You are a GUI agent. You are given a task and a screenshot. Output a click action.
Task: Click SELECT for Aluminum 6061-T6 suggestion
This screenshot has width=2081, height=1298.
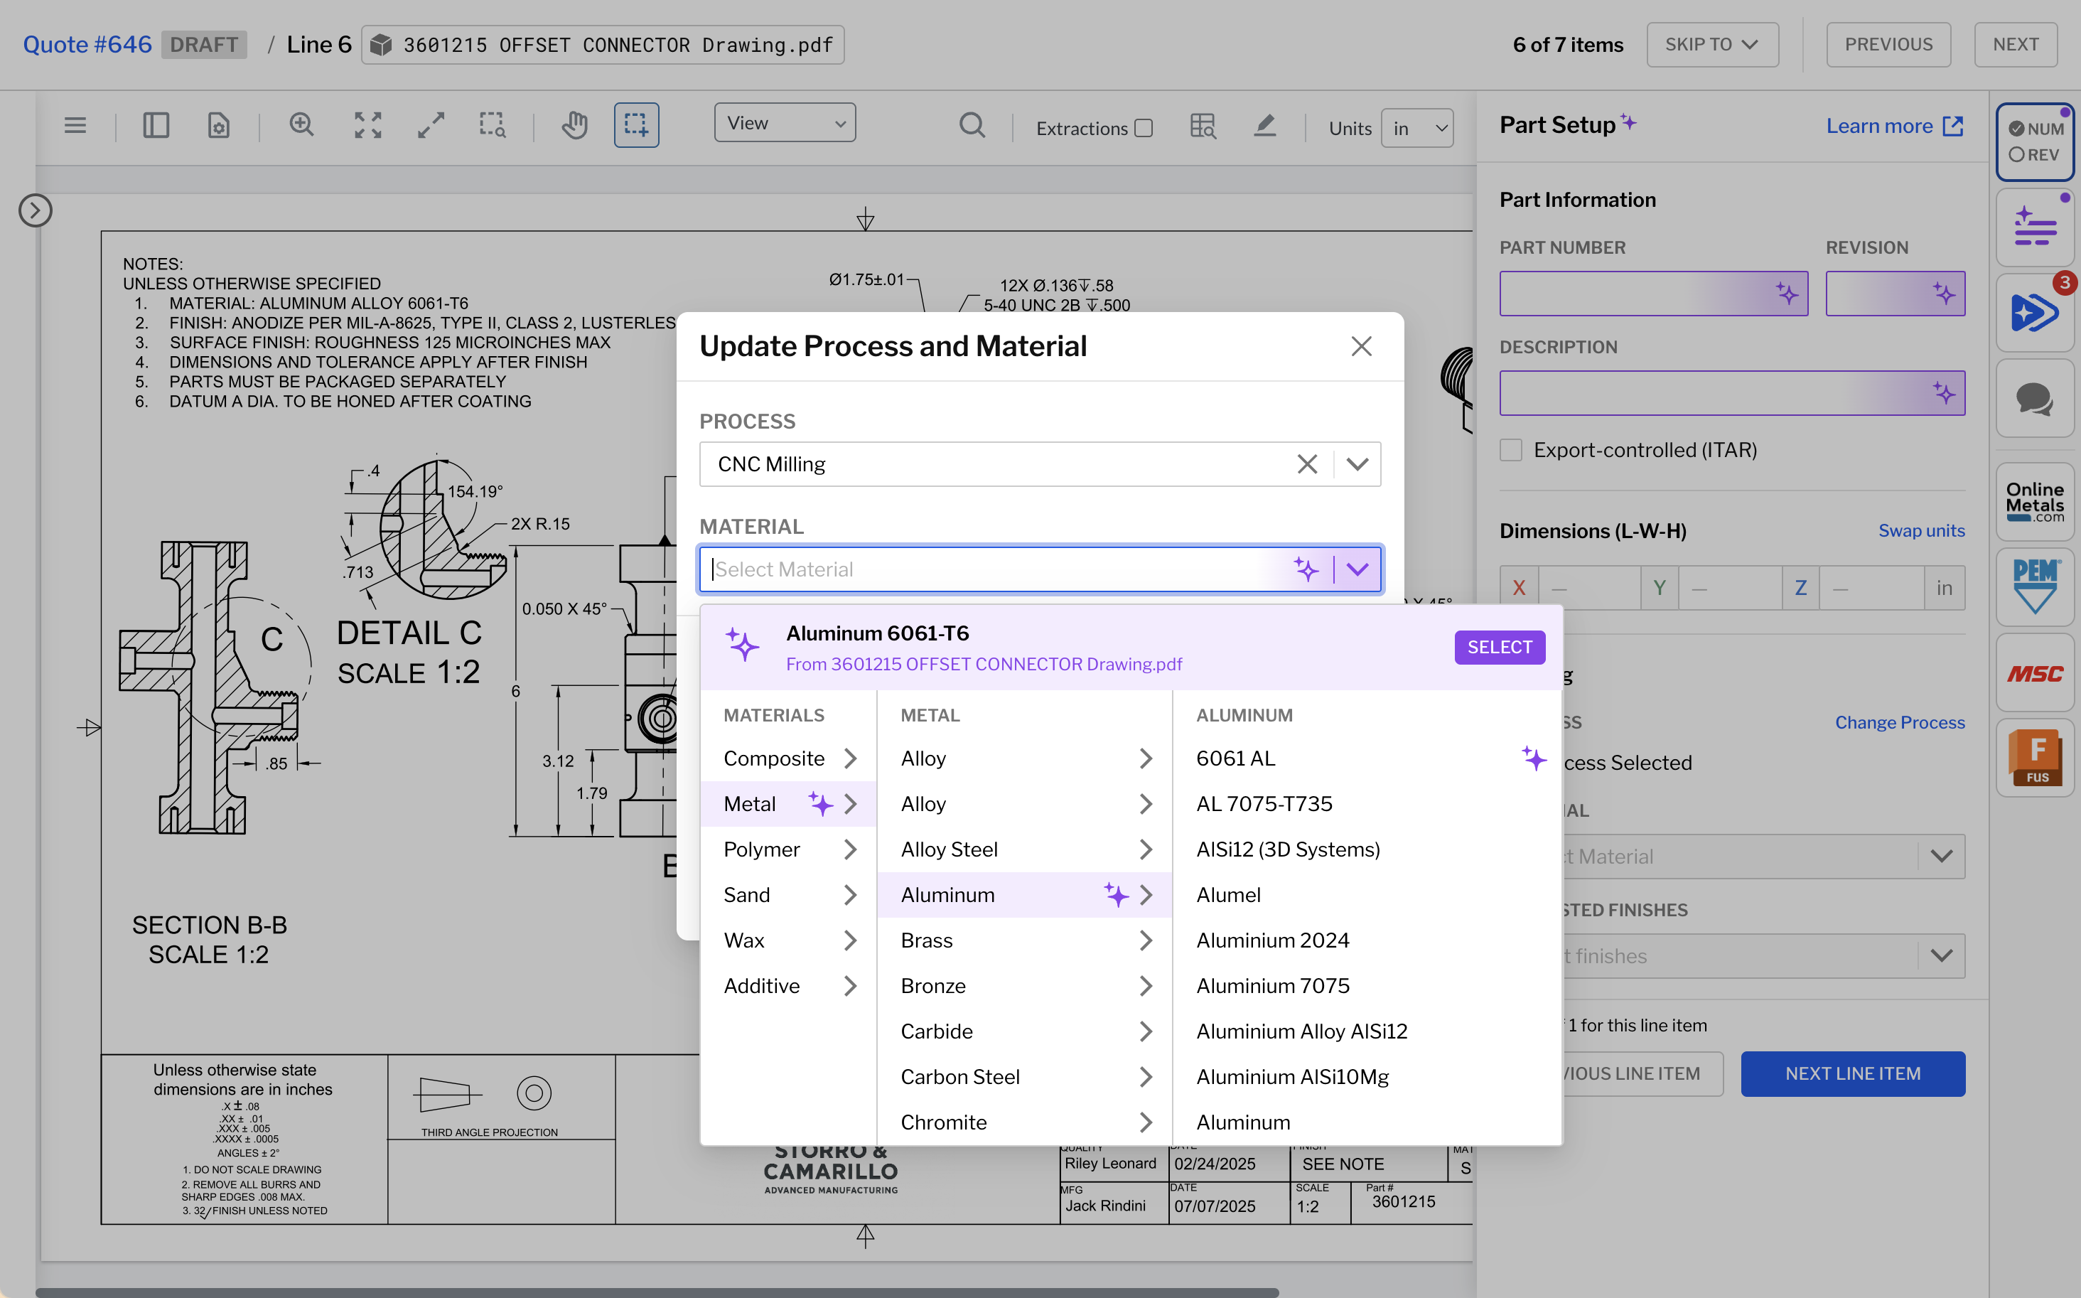[x=1499, y=648]
